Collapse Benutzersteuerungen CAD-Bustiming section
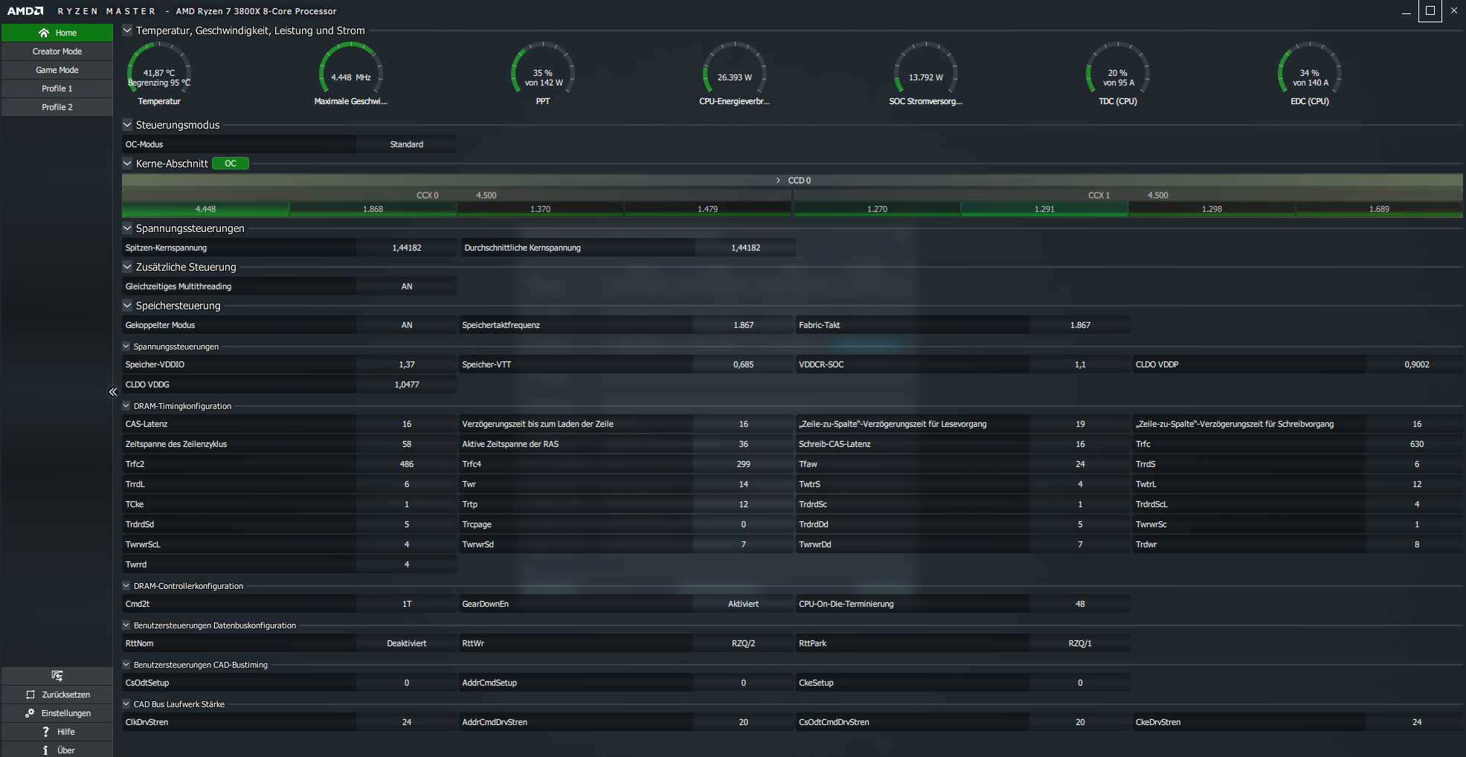Viewport: 1466px width, 757px height. point(126,665)
